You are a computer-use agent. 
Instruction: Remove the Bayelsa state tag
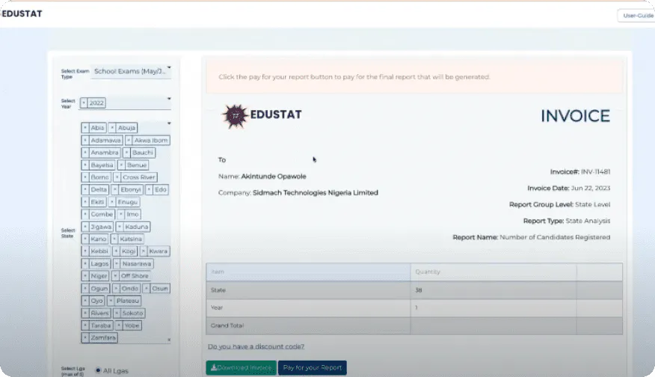click(x=85, y=165)
